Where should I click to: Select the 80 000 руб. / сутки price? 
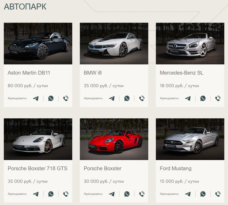point(27,86)
